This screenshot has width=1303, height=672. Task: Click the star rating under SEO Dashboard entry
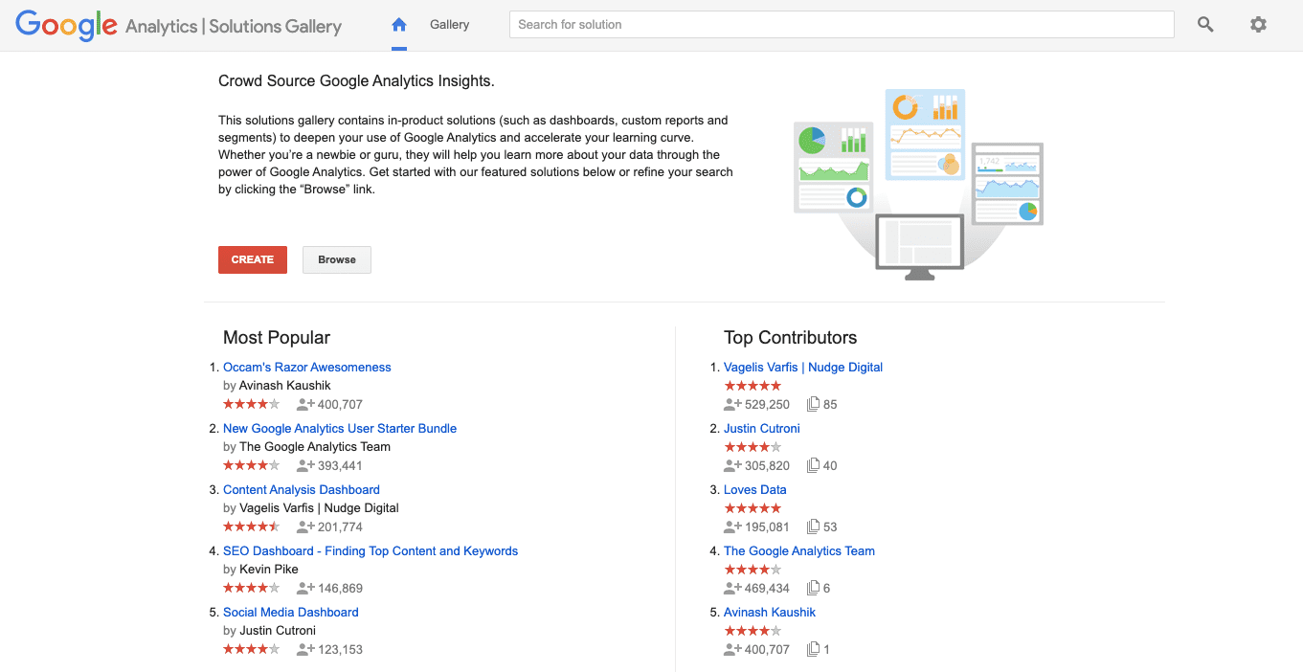coord(252,588)
